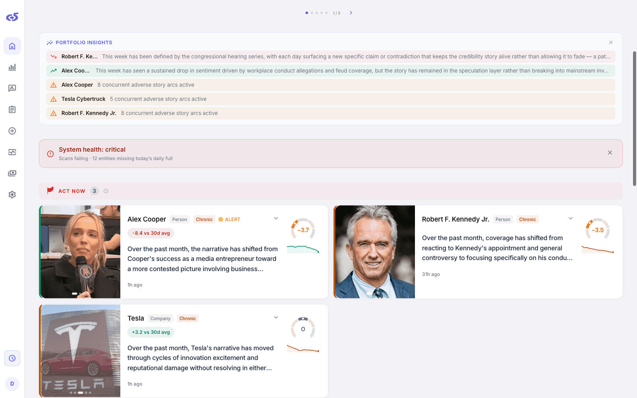
Task: Click the page vertical scrollbar
Action: coord(634,119)
